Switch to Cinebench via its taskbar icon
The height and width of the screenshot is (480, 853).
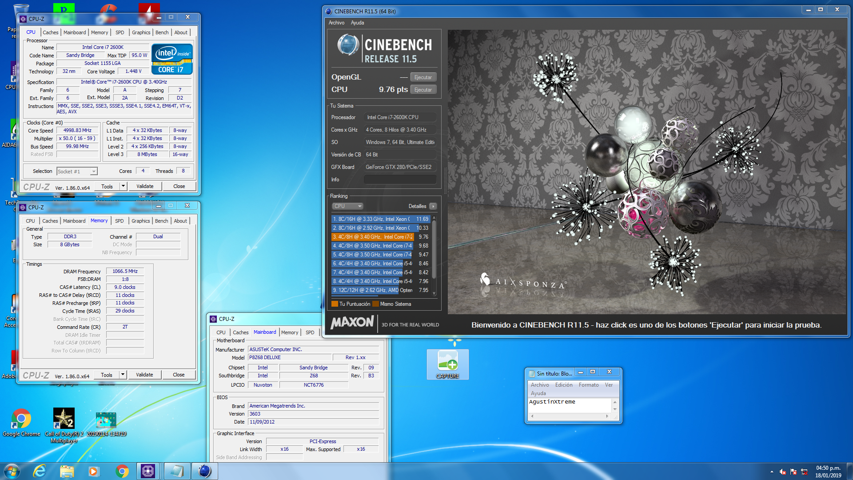click(204, 471)
